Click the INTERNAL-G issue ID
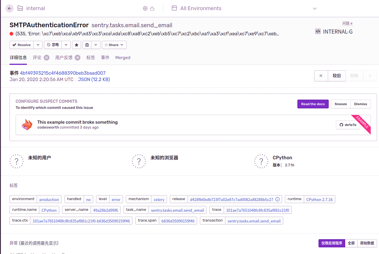 pyautogui.click(x=338, y=32)
